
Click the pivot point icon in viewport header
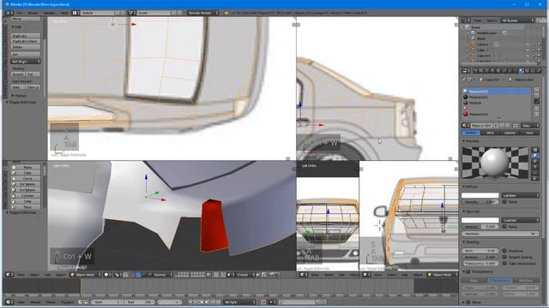click(118, 275)
